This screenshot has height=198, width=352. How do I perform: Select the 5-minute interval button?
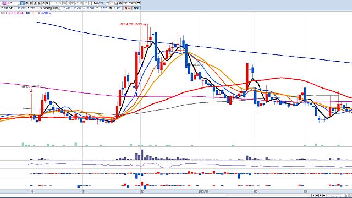click(60, 3)
